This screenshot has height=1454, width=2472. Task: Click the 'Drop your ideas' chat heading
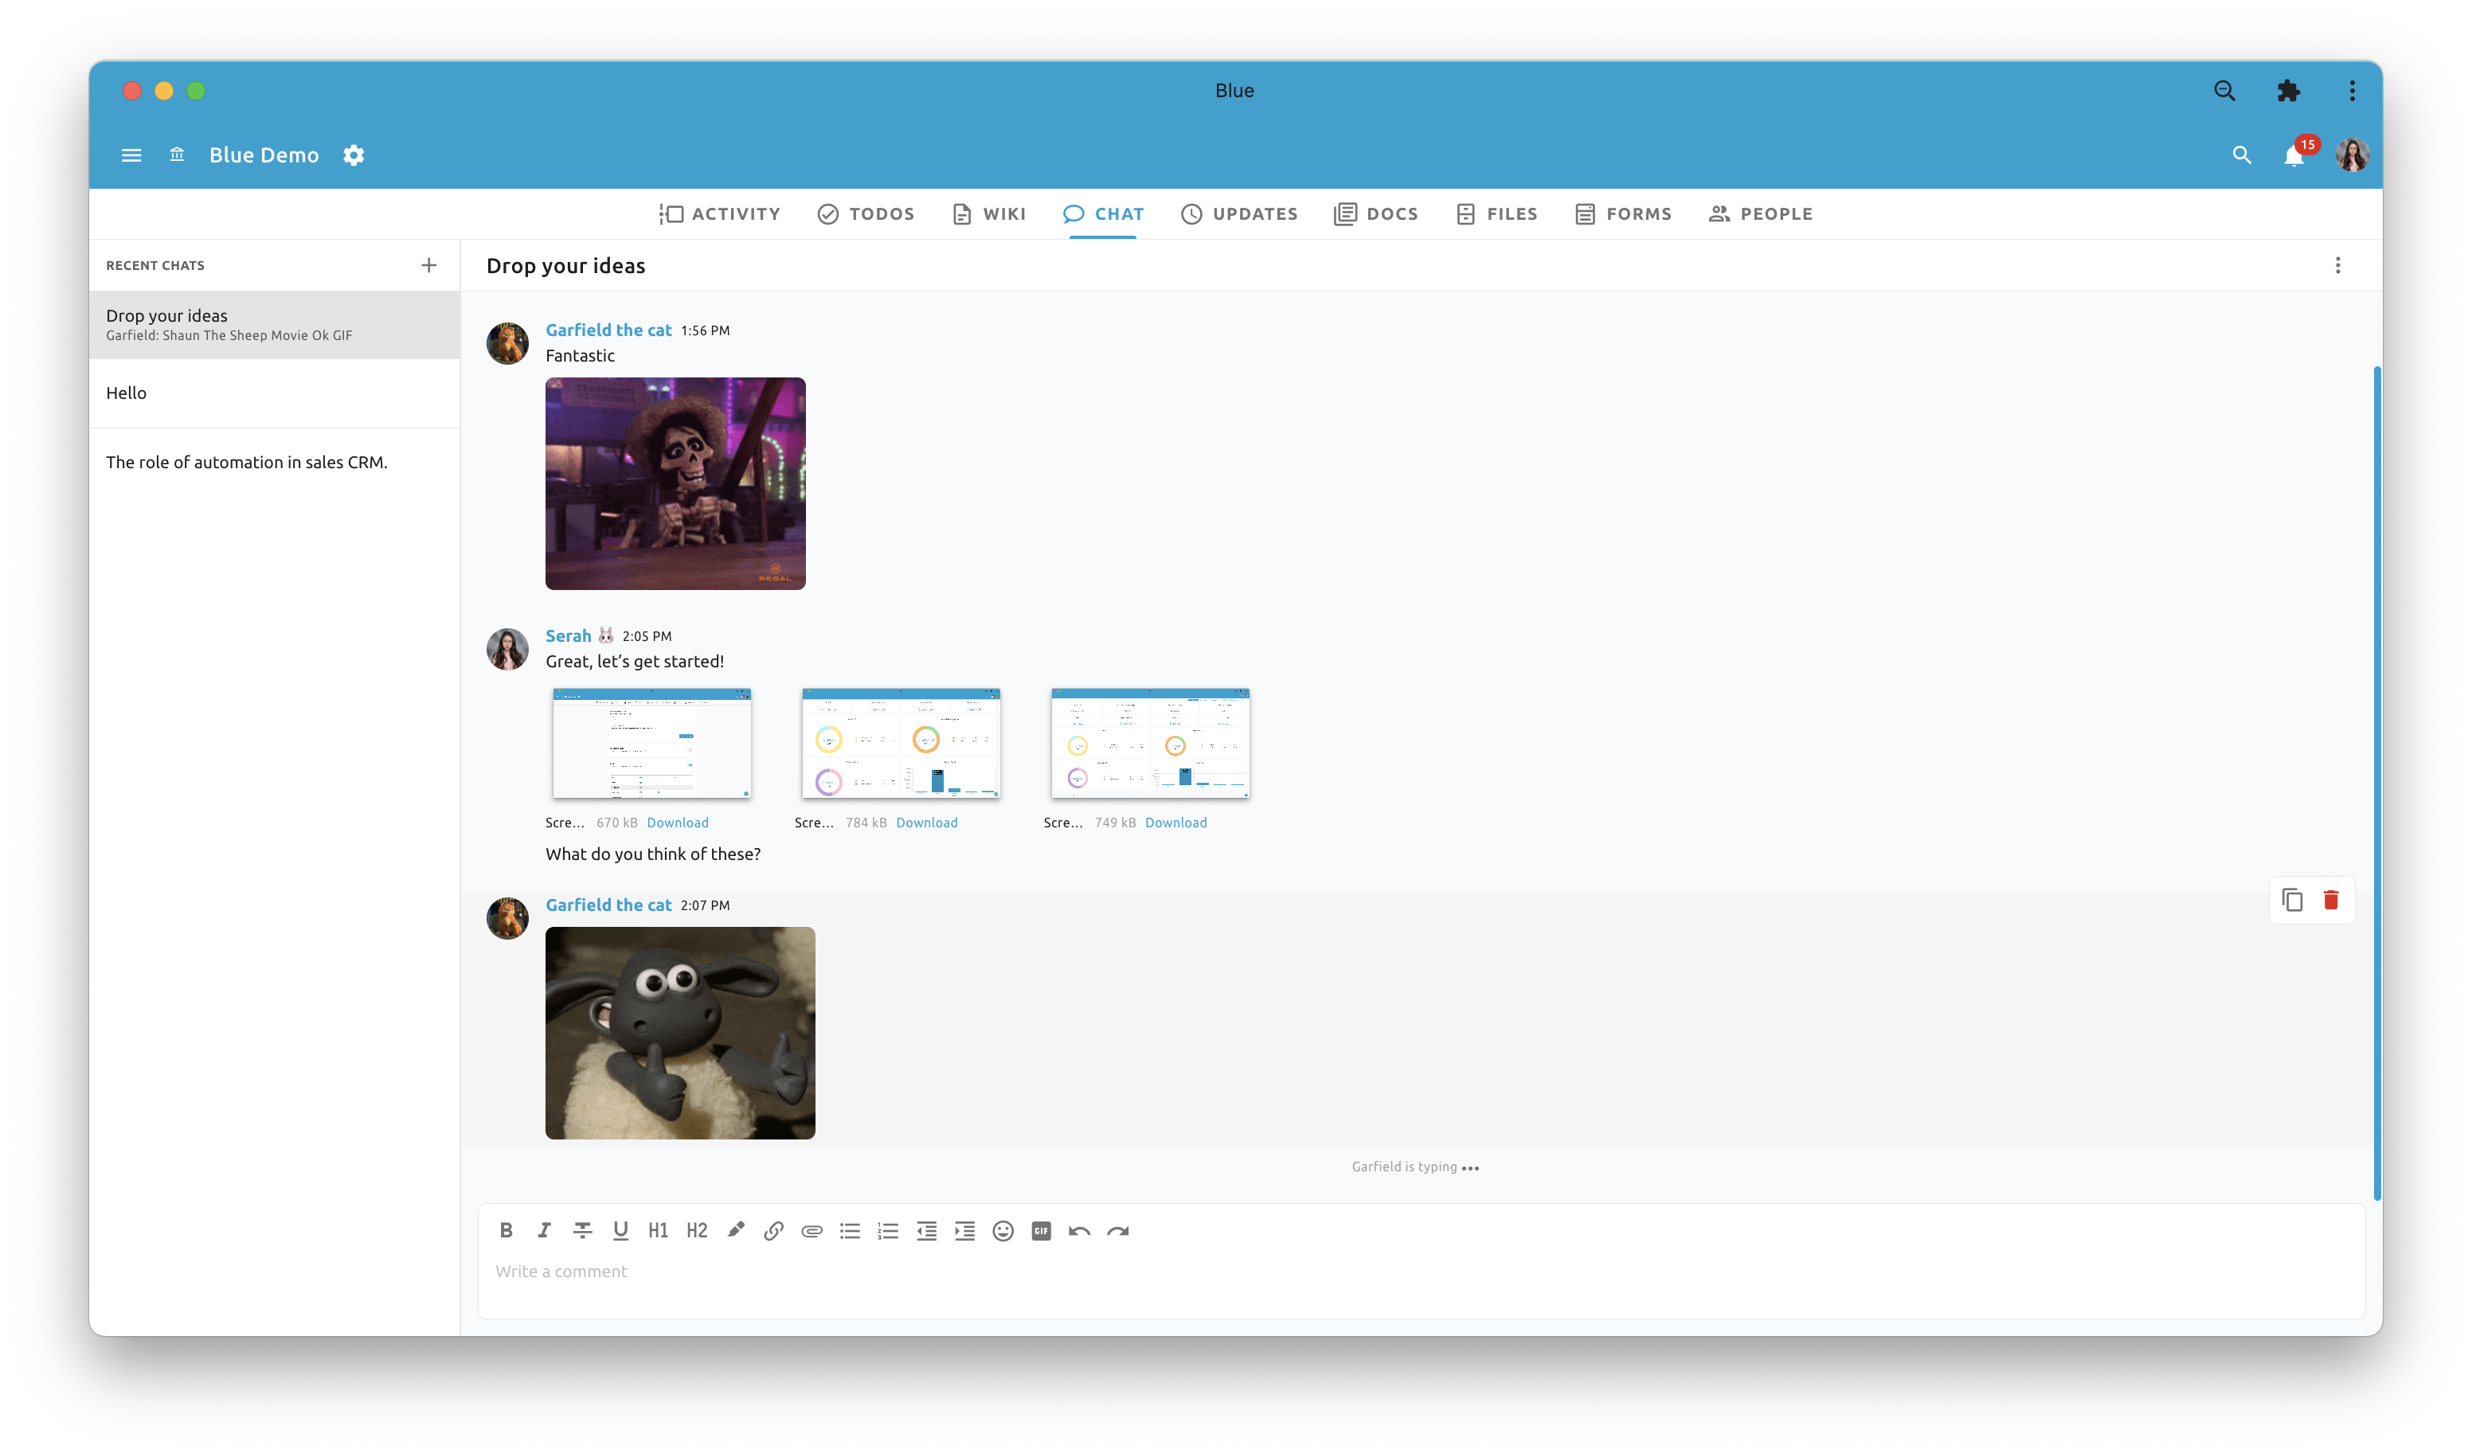pyautogui.click(x=566, y=266)
